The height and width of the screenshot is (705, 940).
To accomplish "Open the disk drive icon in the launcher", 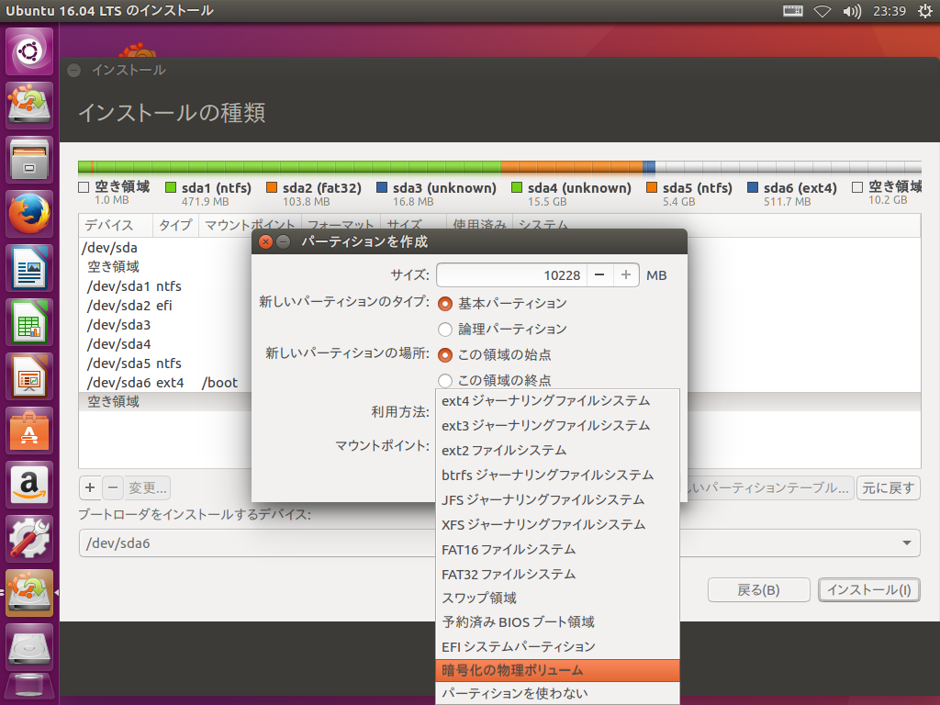I will click(29, 647).
